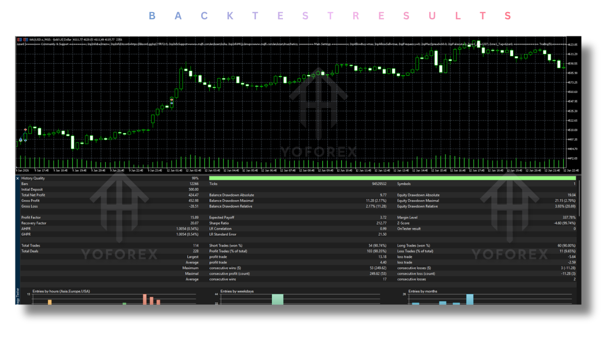Select the History Quality 99% value
Image resolution: width=616 pixels, height=347 pixels.
[x=195, y=178]
